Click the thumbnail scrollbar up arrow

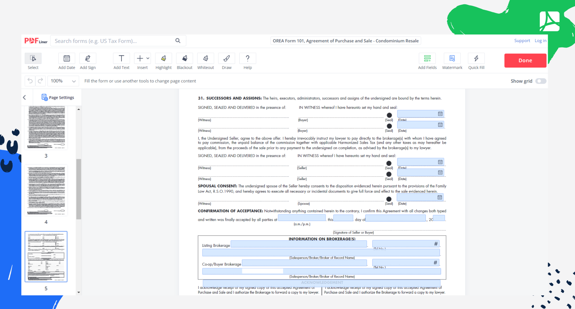(79, 109)
